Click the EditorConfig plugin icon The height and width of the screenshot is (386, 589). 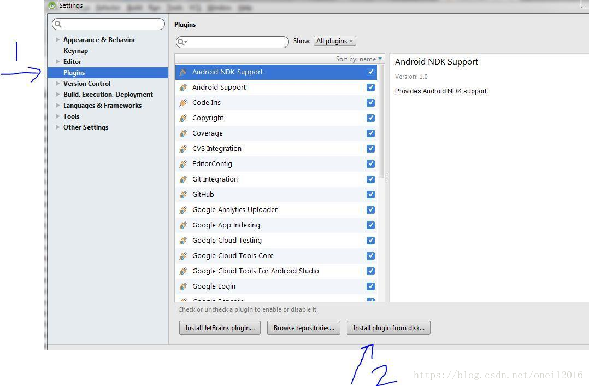pyautogui.click(x=183, y=164)
